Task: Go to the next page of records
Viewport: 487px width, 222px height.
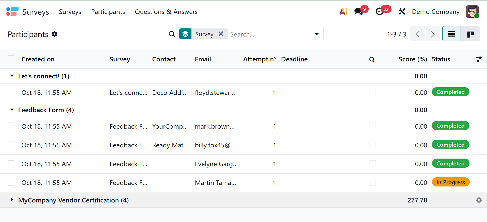Action: tap(433, 34)
